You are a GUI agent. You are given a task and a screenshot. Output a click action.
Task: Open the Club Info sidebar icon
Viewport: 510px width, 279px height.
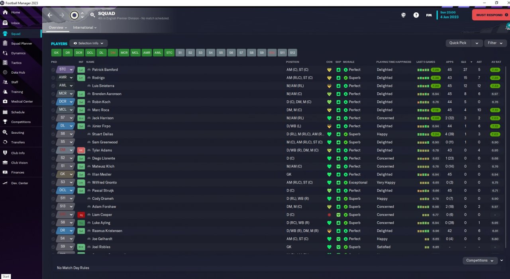(5, 153)
